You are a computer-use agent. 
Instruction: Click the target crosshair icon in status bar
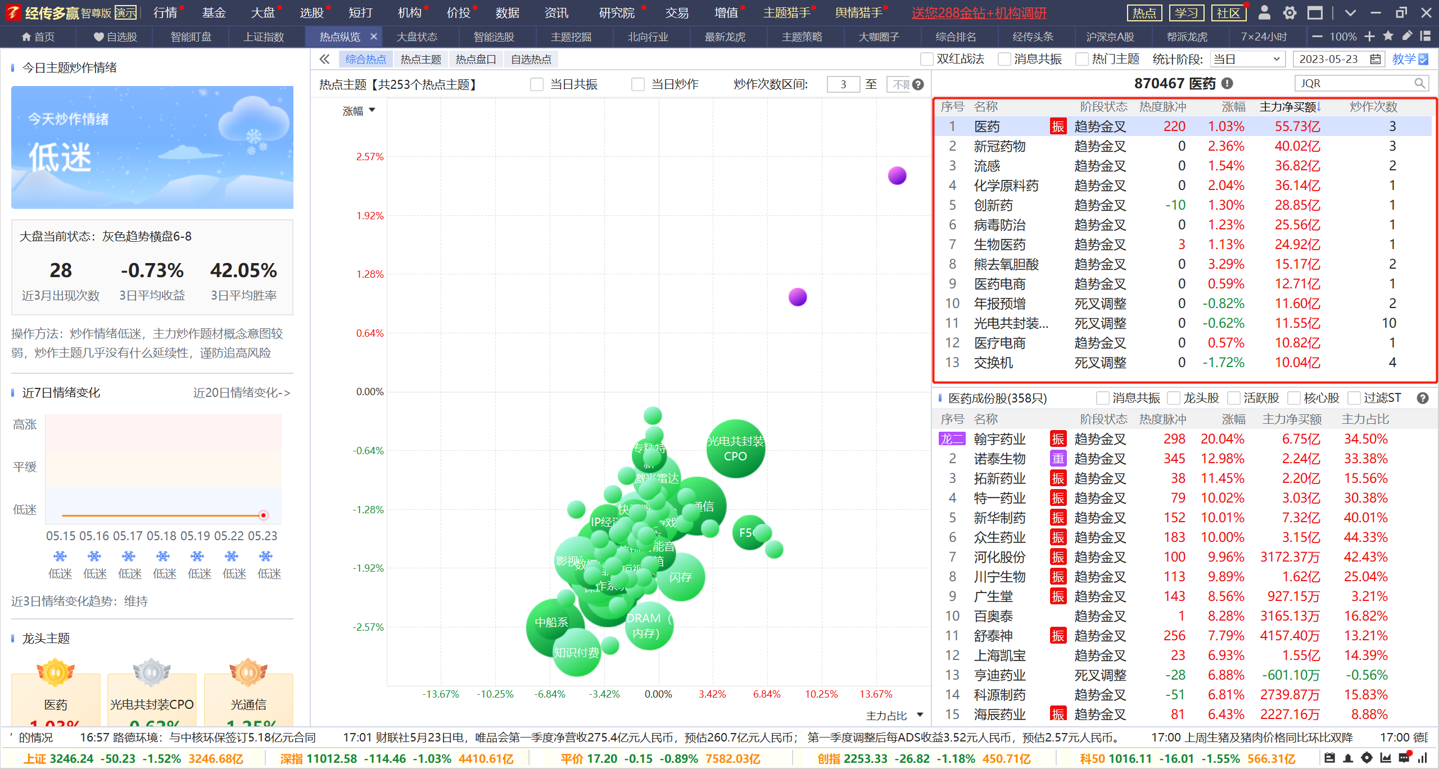coord(1367,758)
